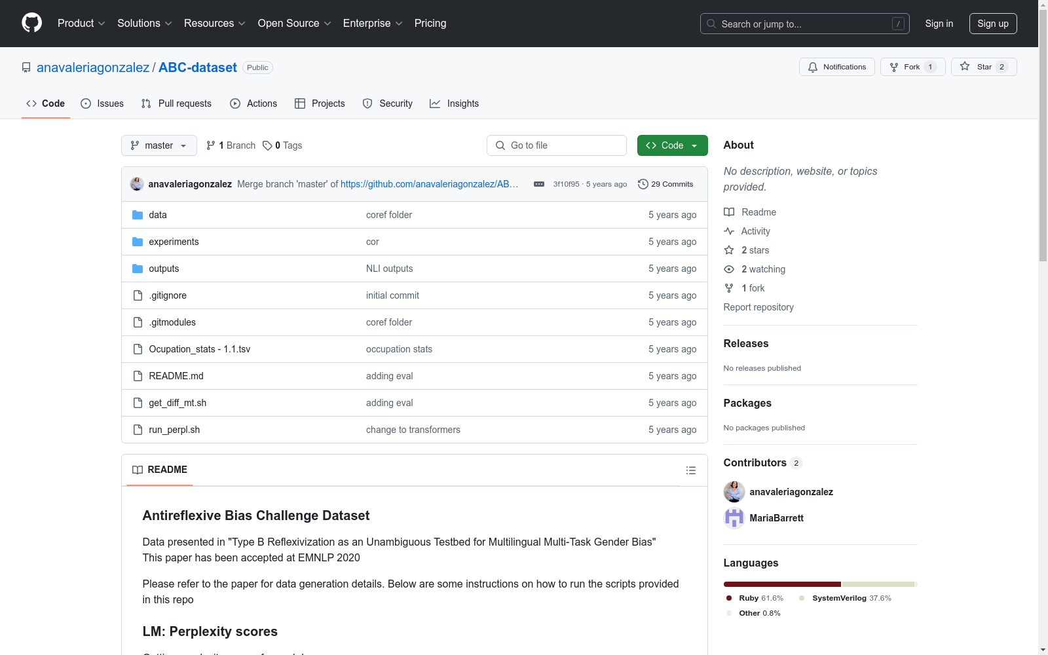Open the GitHub homepage logo

point(31,23)
